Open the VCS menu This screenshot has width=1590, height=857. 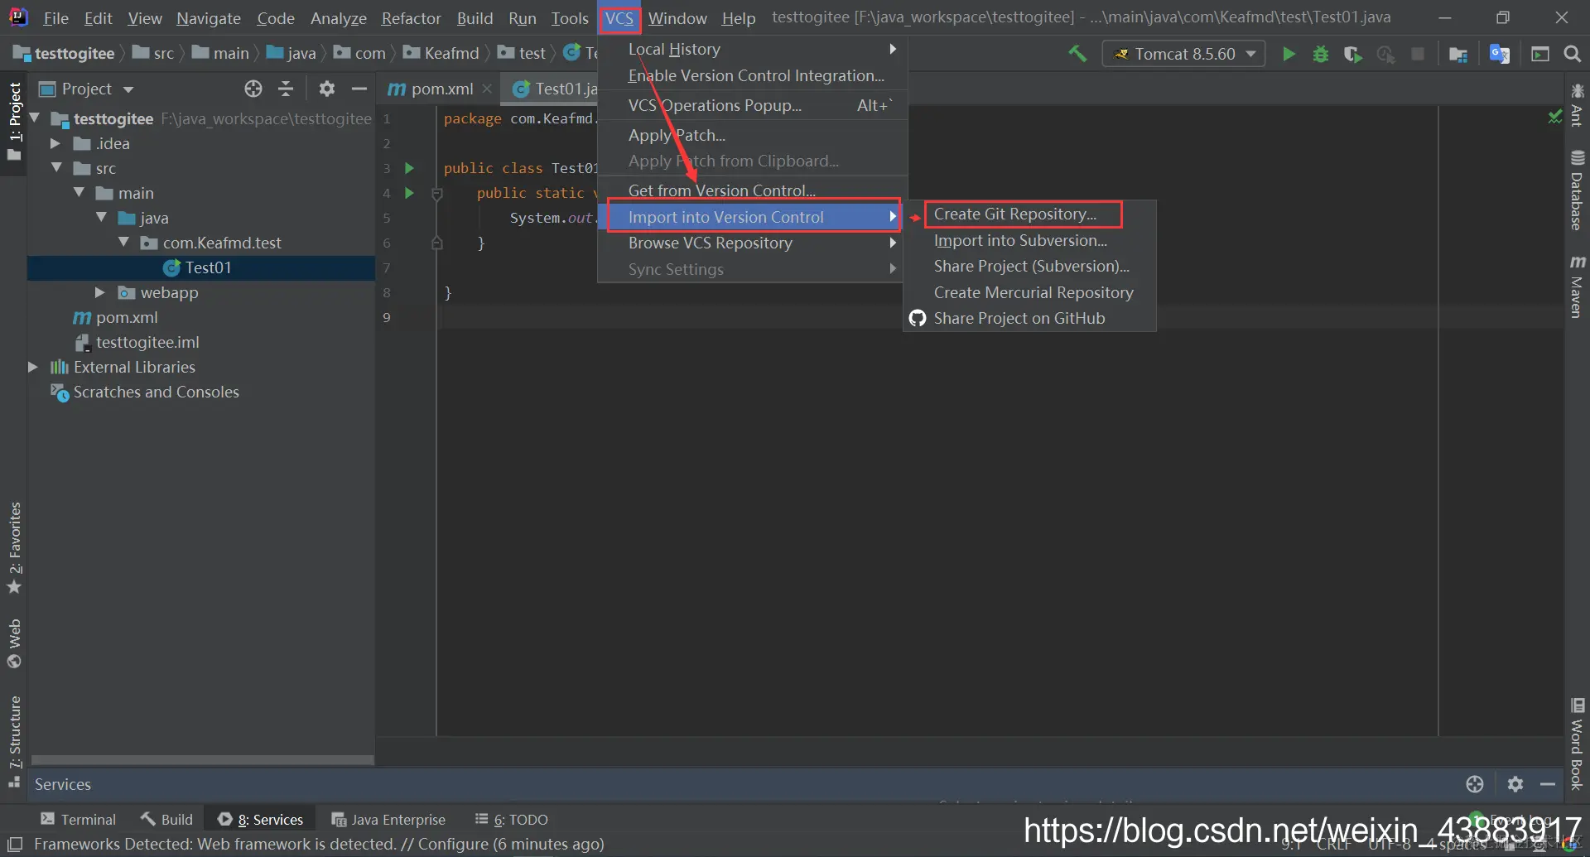click(619, 18)
